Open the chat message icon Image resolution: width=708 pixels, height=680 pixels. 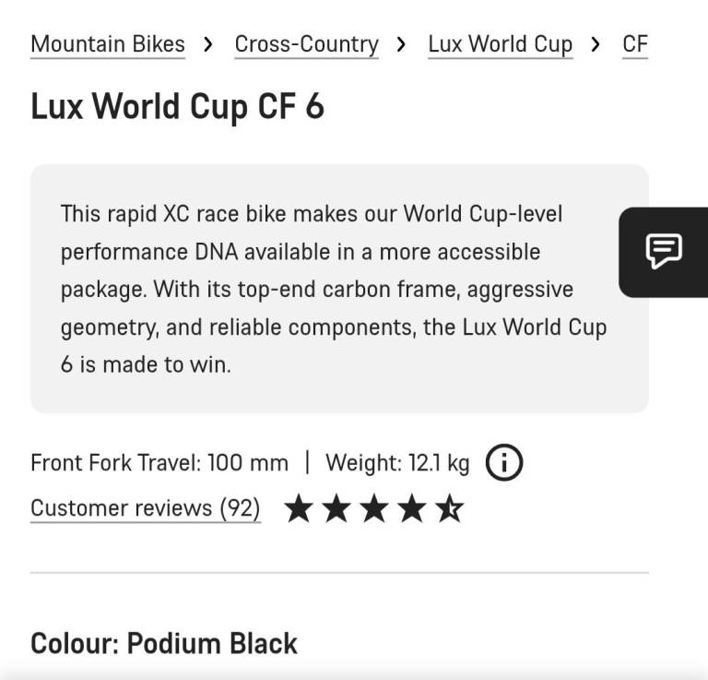pyautogui.click(x=664, y=251)
